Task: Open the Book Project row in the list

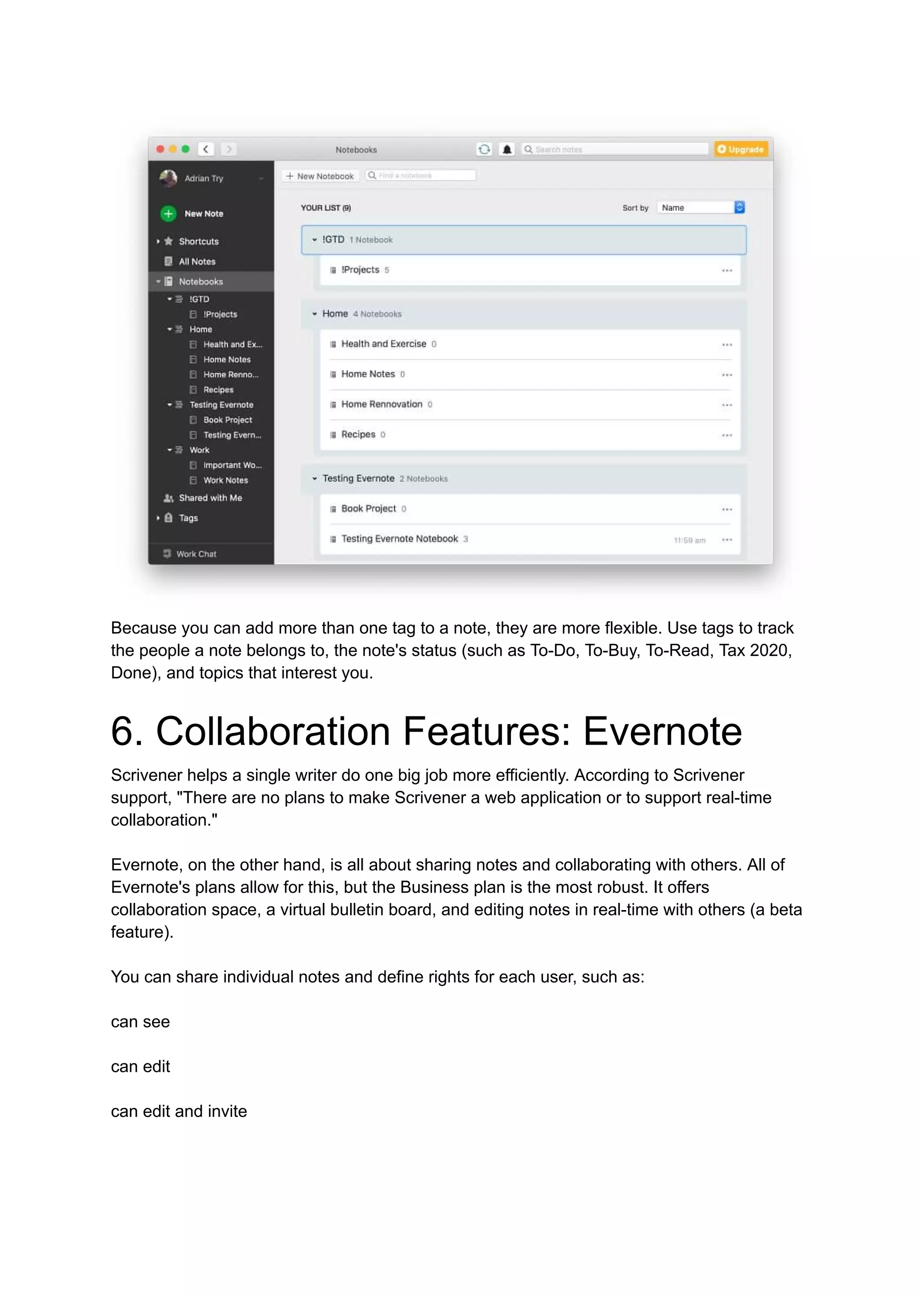Action: click(x=530, y=509)
